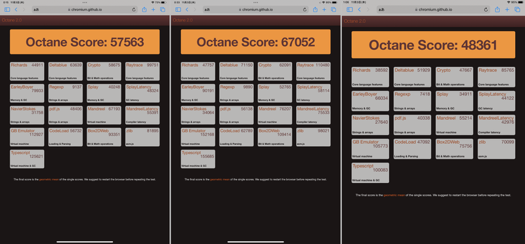Click CodeLoad tile showing 47092
The height and width of the screenshot is (244, 525).
click(412, 149)
